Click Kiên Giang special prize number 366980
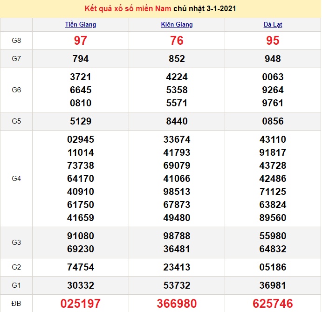This screenshot has width=322, height=312. coord(177,304)
